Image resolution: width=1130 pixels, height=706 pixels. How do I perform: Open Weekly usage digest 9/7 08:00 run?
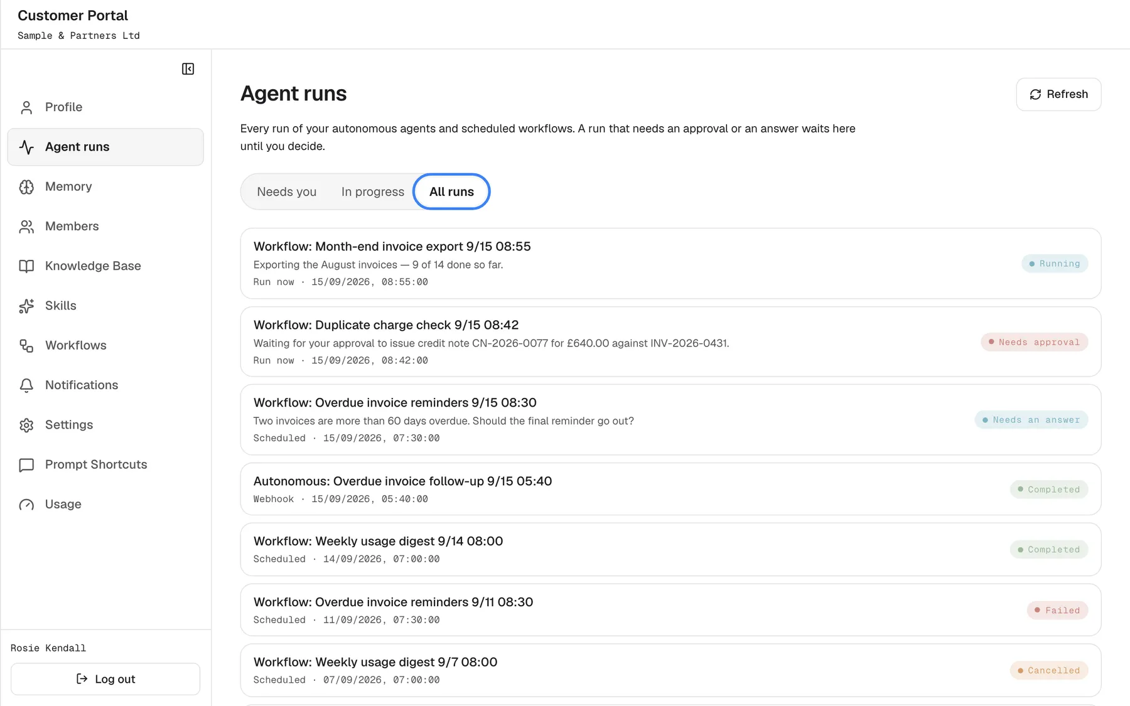(670, 670)
